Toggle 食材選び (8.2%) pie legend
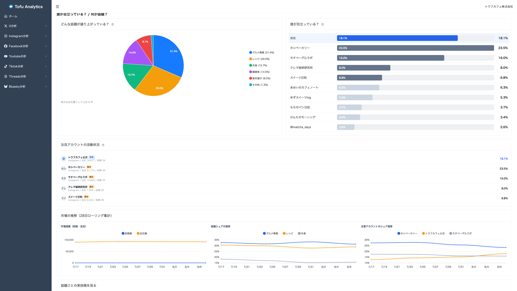The image size is (517, 291). 260,78
